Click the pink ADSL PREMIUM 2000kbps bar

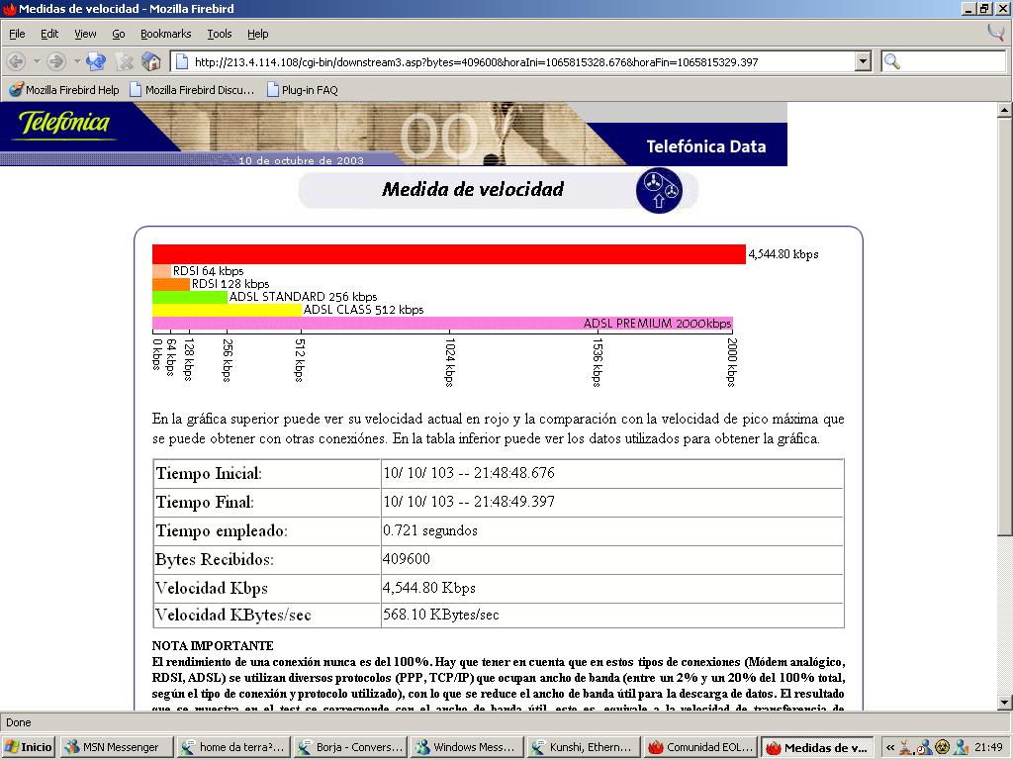pyautogui.click(x=442, y=324)
